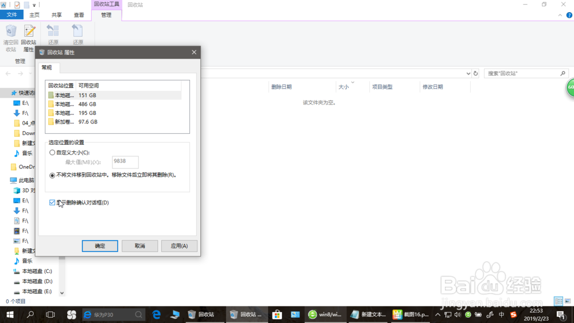This screenshot has width=574, height=323.
Task: Sort by 项目类型 column in Explorer
Action: pyautogui.click(x=382, y=87)
